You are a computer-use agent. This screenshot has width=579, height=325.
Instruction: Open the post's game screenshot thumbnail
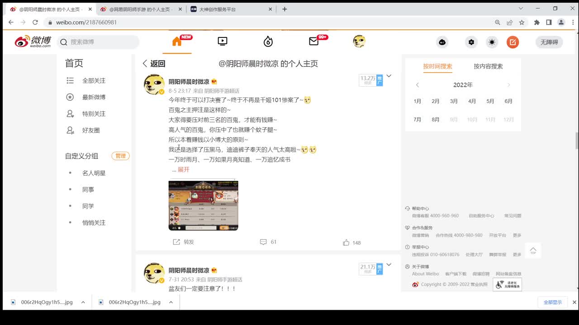(x=203, y=205)
